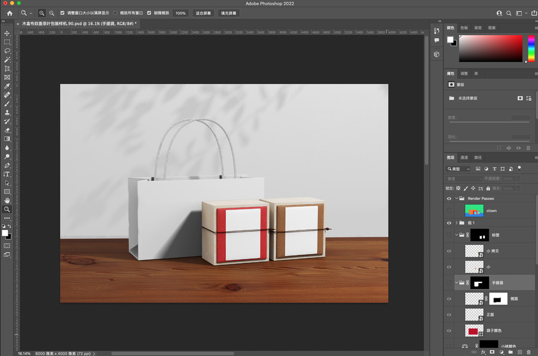The image size is (538, 356).
Task: Click the add layer style fx icon
Action: (x=483, y=352)
